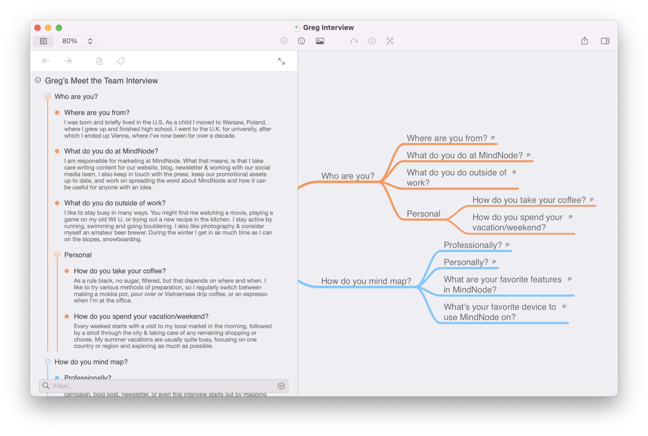648x436 pixels.
Task: Open the 80% zoom level dropdown
Action: click(77, 41)
